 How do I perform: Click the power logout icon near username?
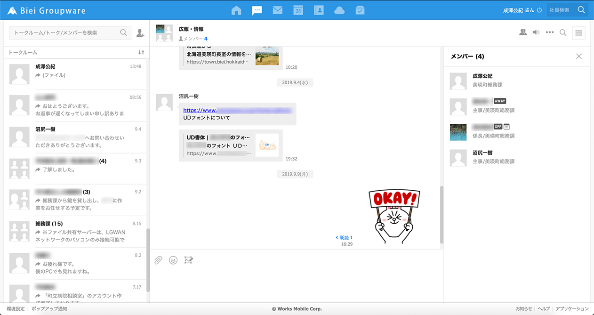539,10
